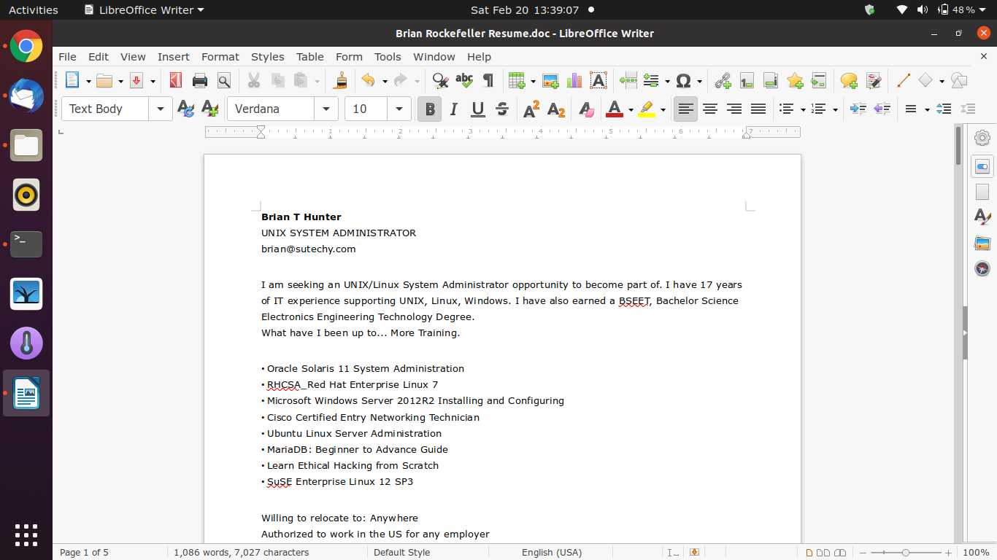Expand the font size dropdown

[x=399, y=109]
